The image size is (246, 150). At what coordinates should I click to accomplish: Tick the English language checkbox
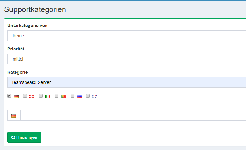click(x=88, y=96)
